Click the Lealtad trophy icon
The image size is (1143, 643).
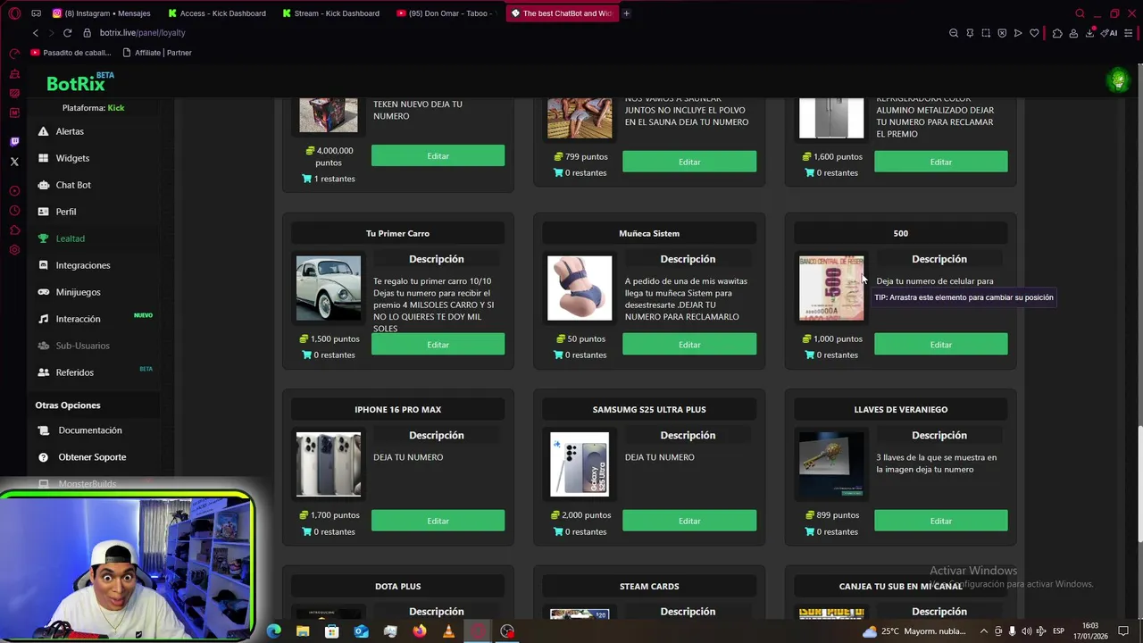click(x=43, y=238)
